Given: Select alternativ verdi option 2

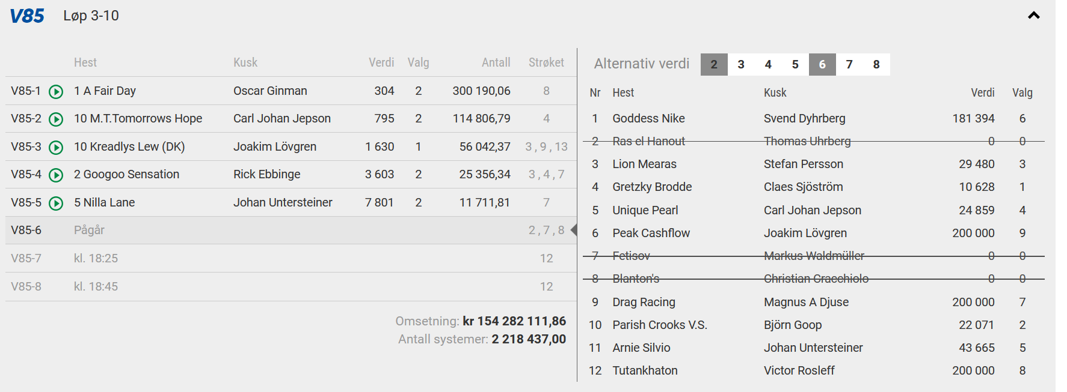Looking at the screenshot, I should coord(714,65).
